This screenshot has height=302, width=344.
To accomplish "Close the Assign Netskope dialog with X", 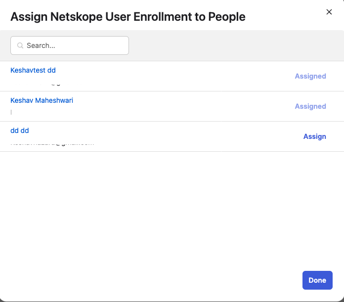I will [329, 12].
